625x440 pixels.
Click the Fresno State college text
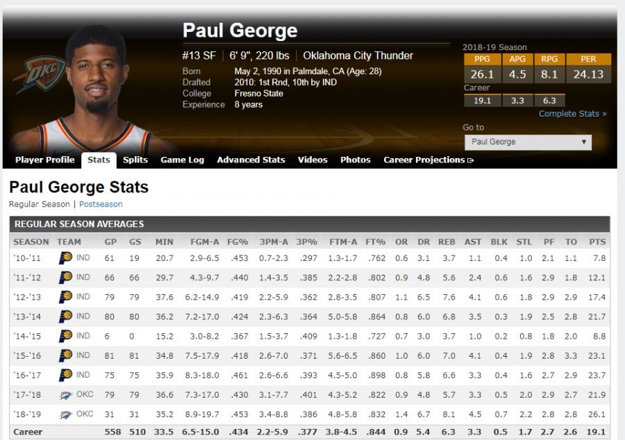click(259, 94)
